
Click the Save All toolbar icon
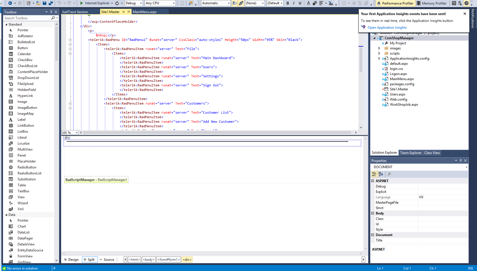[x=51, y=3]
